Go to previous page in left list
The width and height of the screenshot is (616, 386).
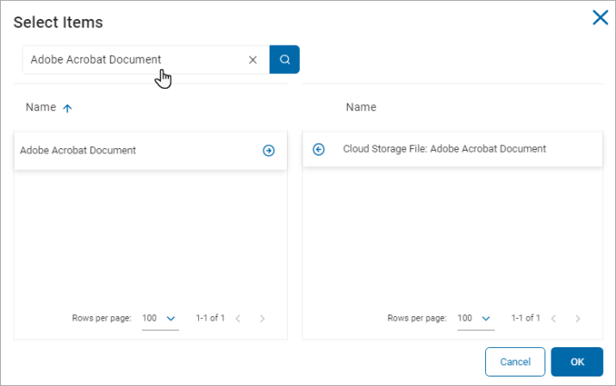[x=238, y=319]
